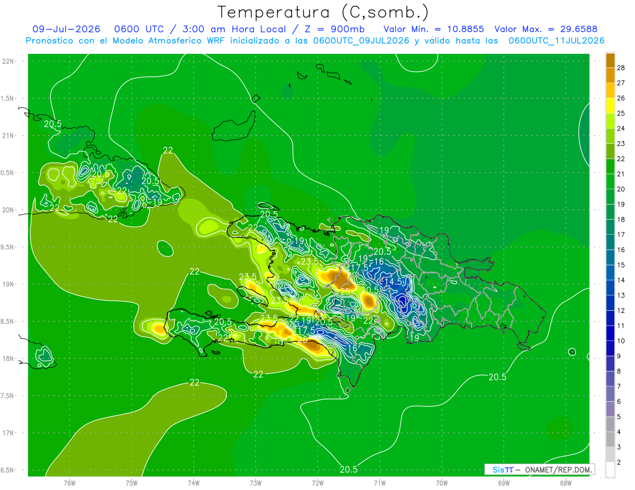Select the '09-Jul-2026' date text

click(x=66, y=29)
